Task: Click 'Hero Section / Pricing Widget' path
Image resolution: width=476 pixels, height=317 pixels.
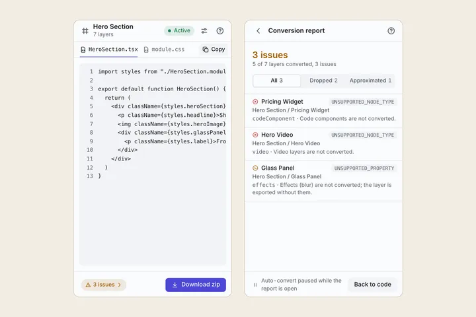Action: [x=291, y=110]
